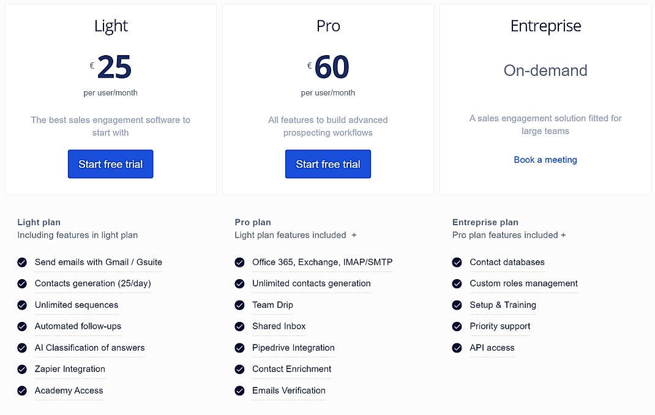Click checkmark icon next to Unlimited sequences

point(22,305)
